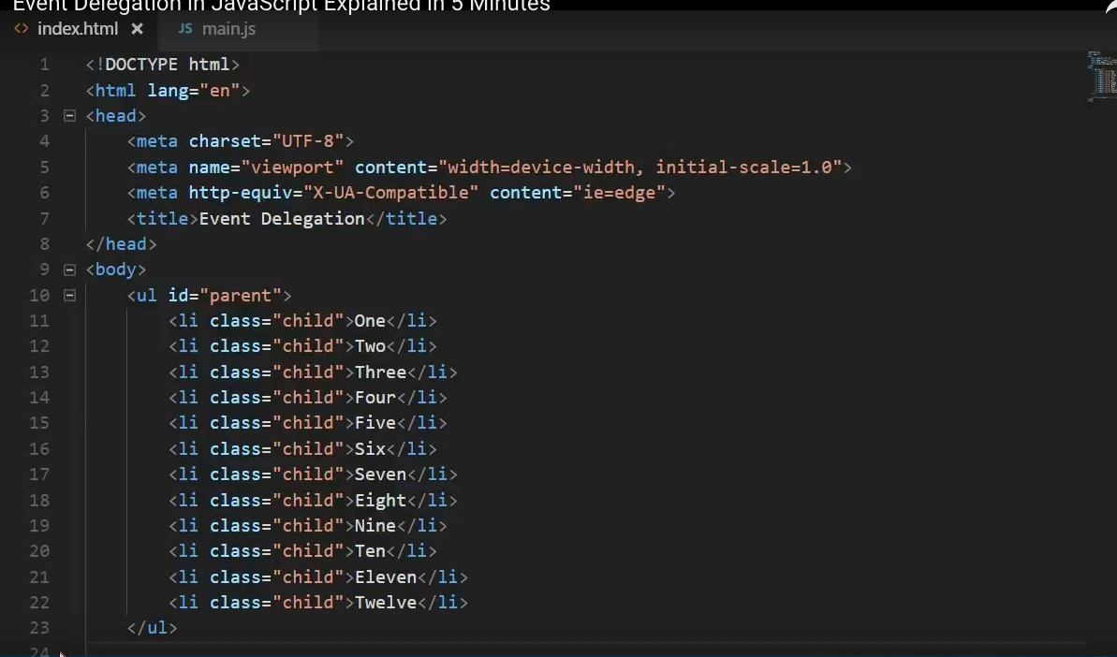Click the JS file icon on main.js tab
This screenshot has height=657, width=1117.
tap(185, 28)
